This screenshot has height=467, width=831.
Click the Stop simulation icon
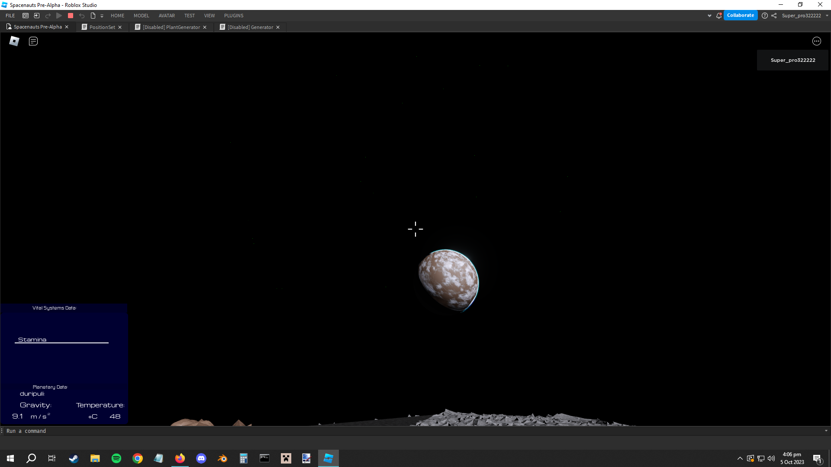coord(71,15)
